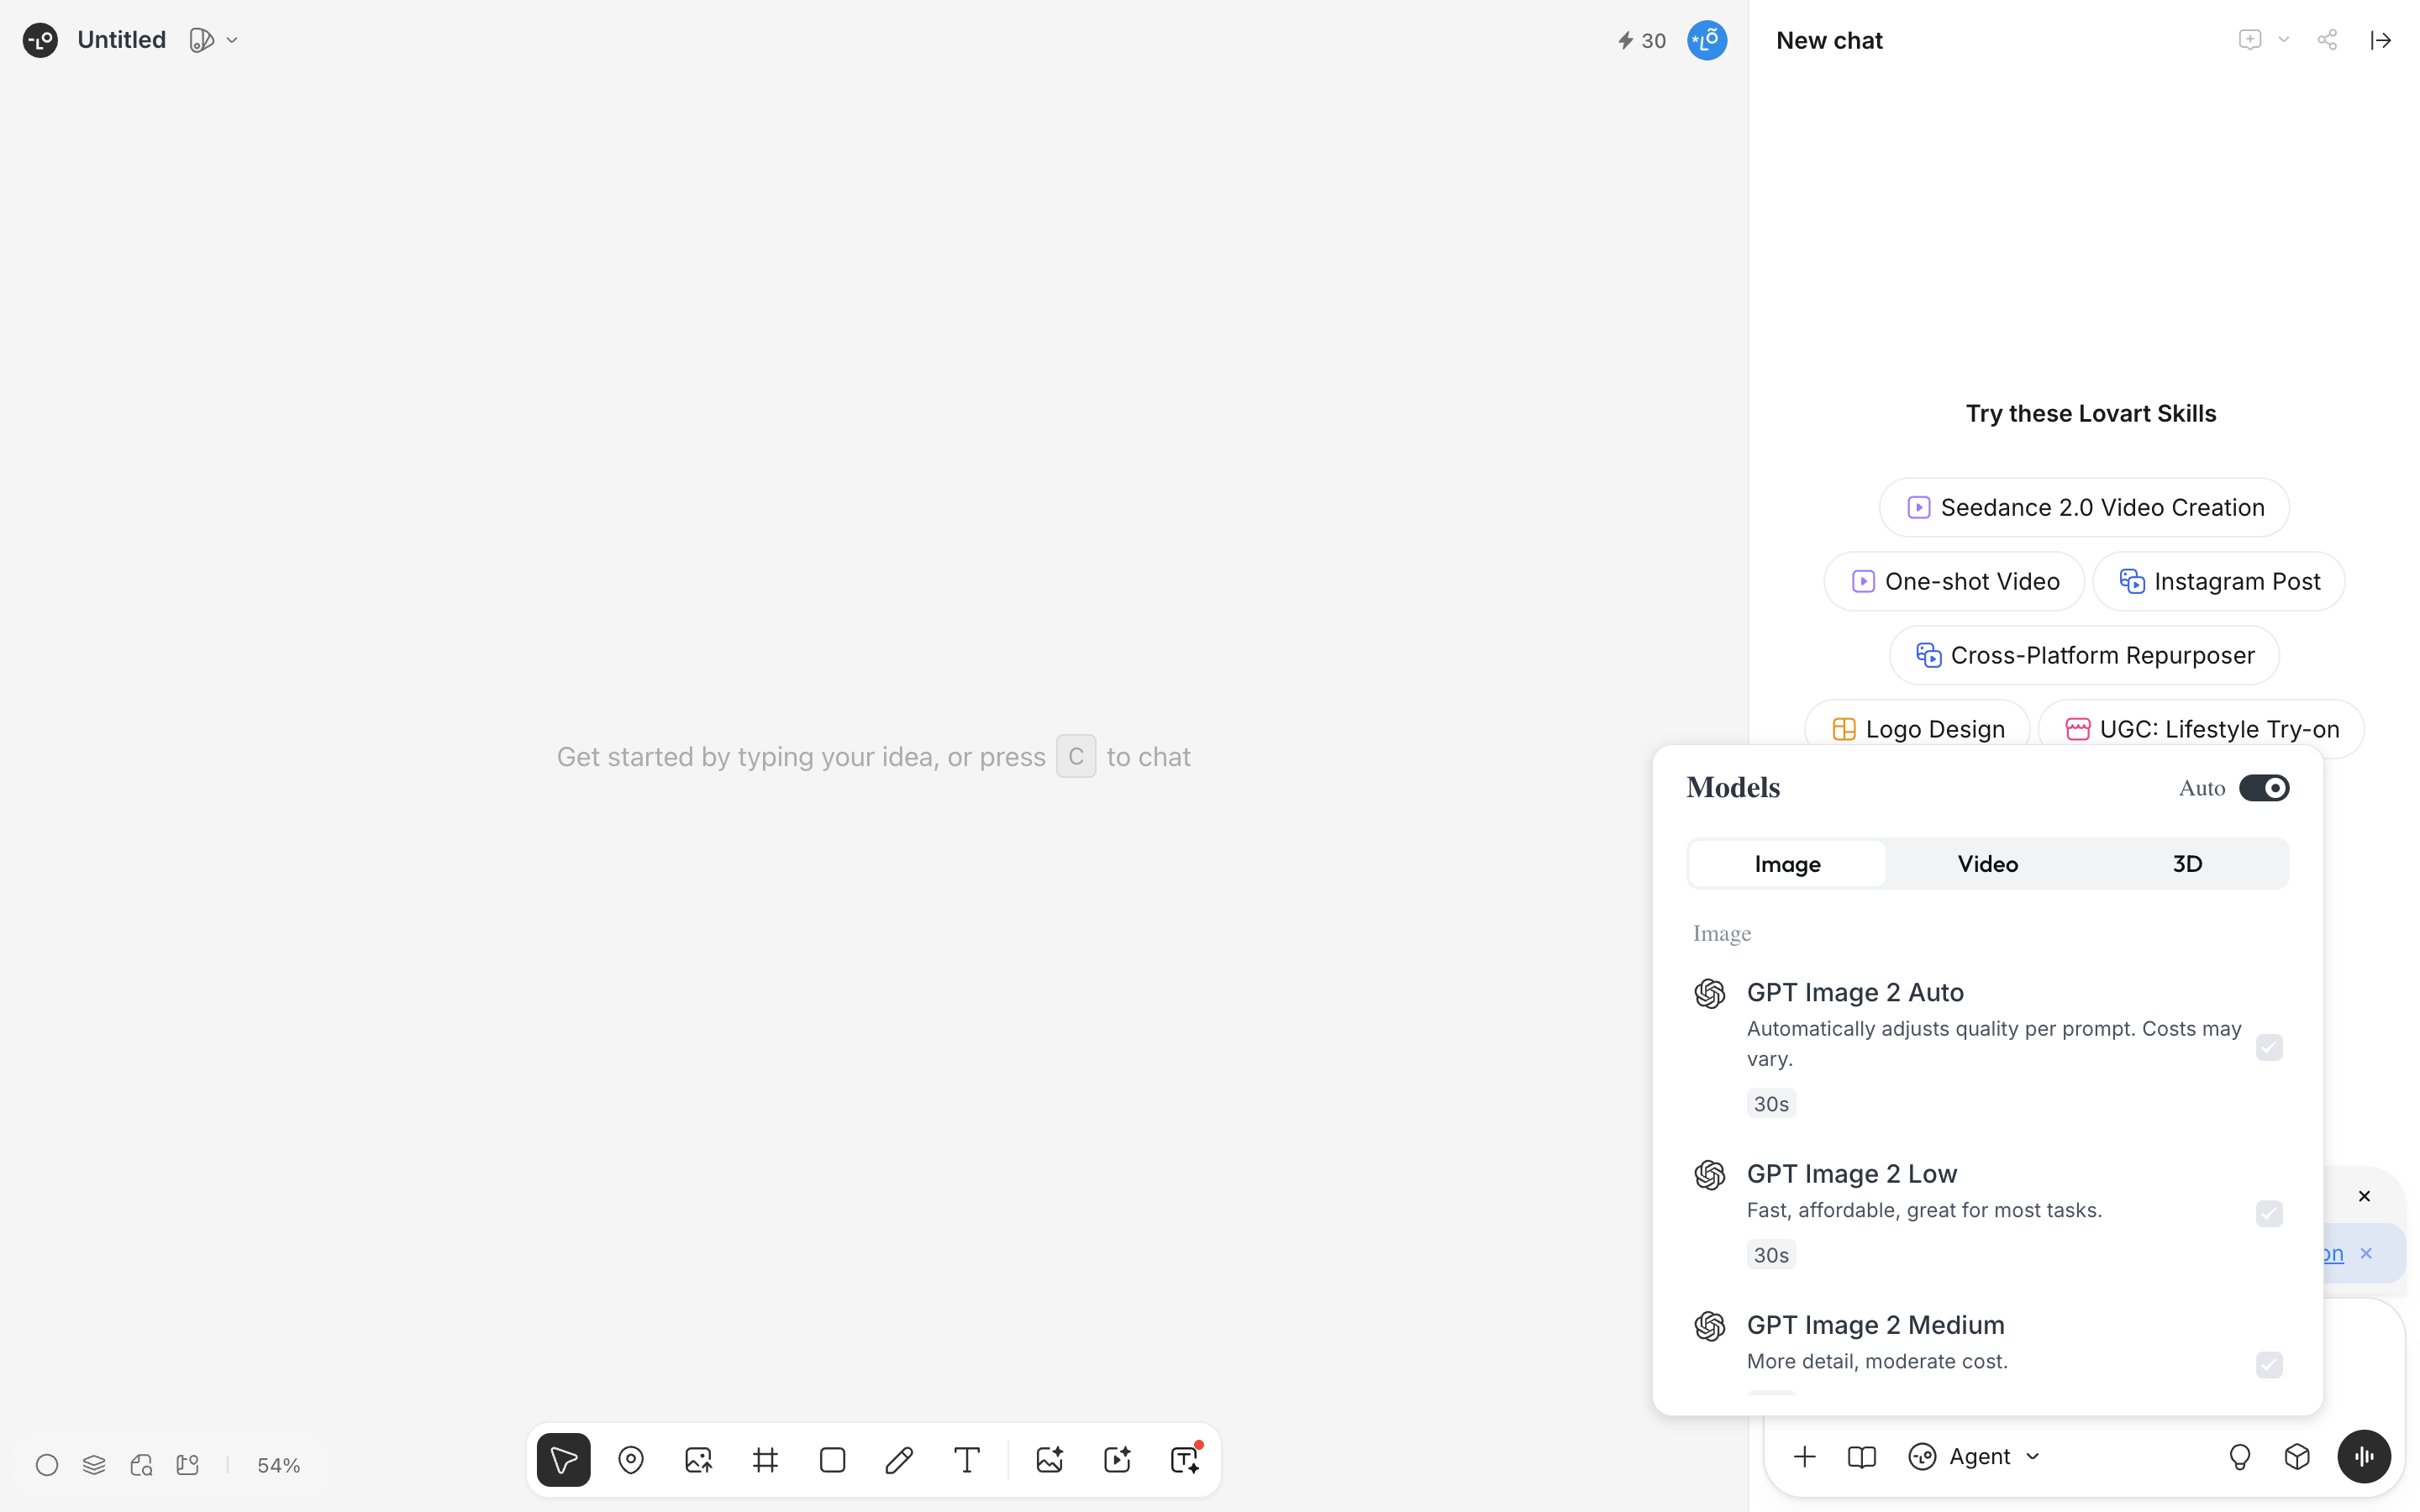Select the pencil draw tool
The width and height of the screenshot is (2420, 1512).
tap(899, 1460)
